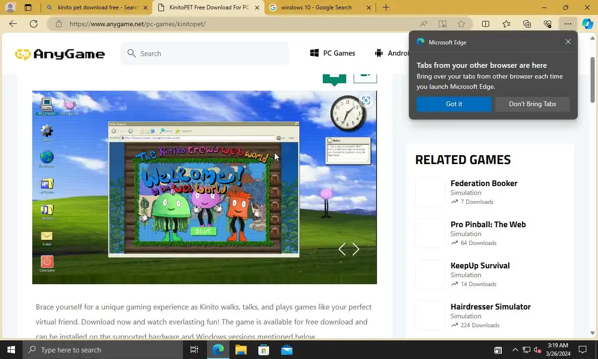
Task: Click the address bar URL
Action: [137, 24]
